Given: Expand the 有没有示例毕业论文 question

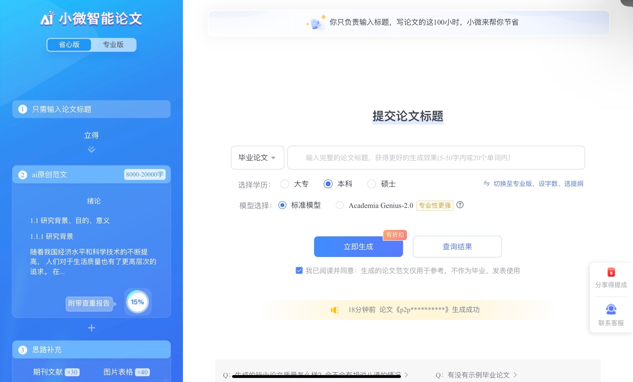Looking at the screenshot, I should [479, 375].
